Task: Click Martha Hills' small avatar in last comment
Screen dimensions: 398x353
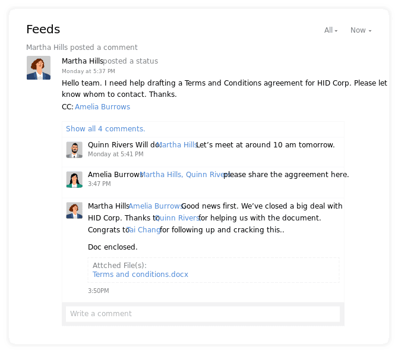Action: coord(74,210)
